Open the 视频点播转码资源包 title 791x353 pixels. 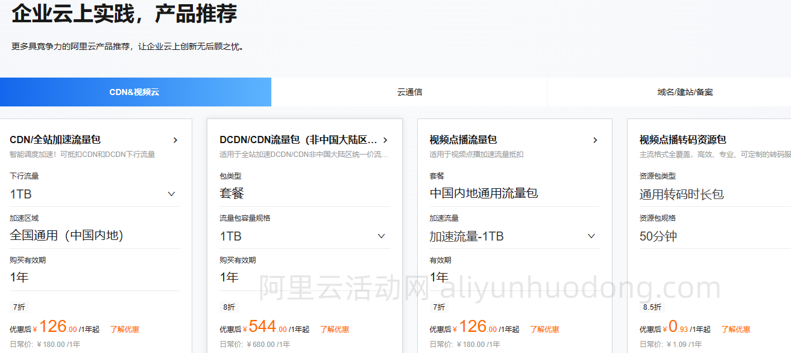682,140
